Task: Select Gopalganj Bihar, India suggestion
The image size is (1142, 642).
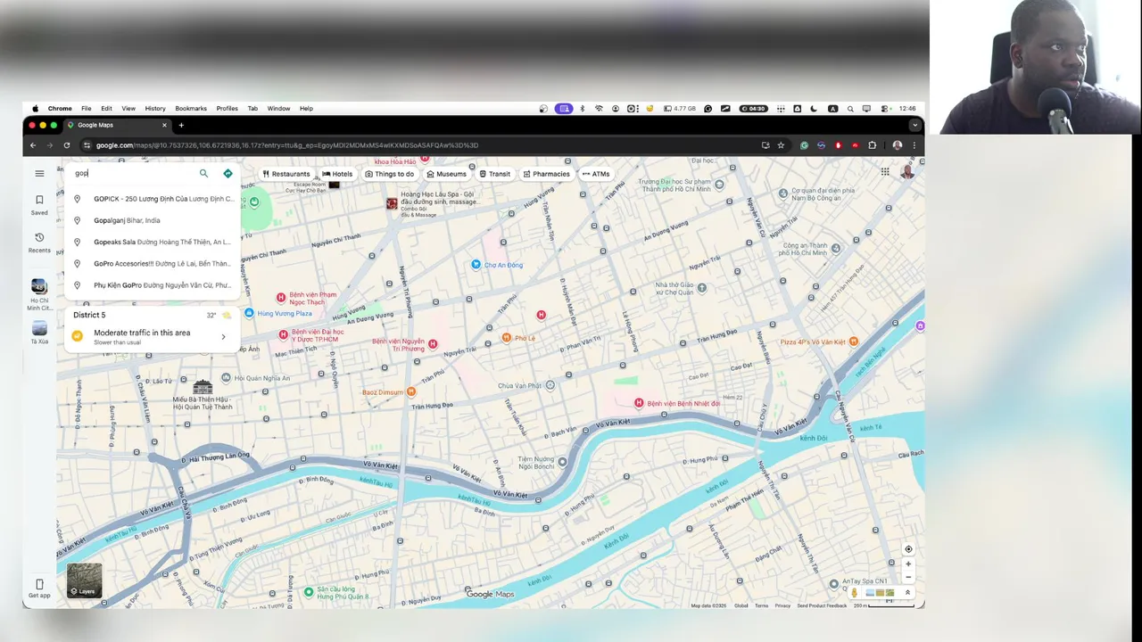Action: point(152,220)
